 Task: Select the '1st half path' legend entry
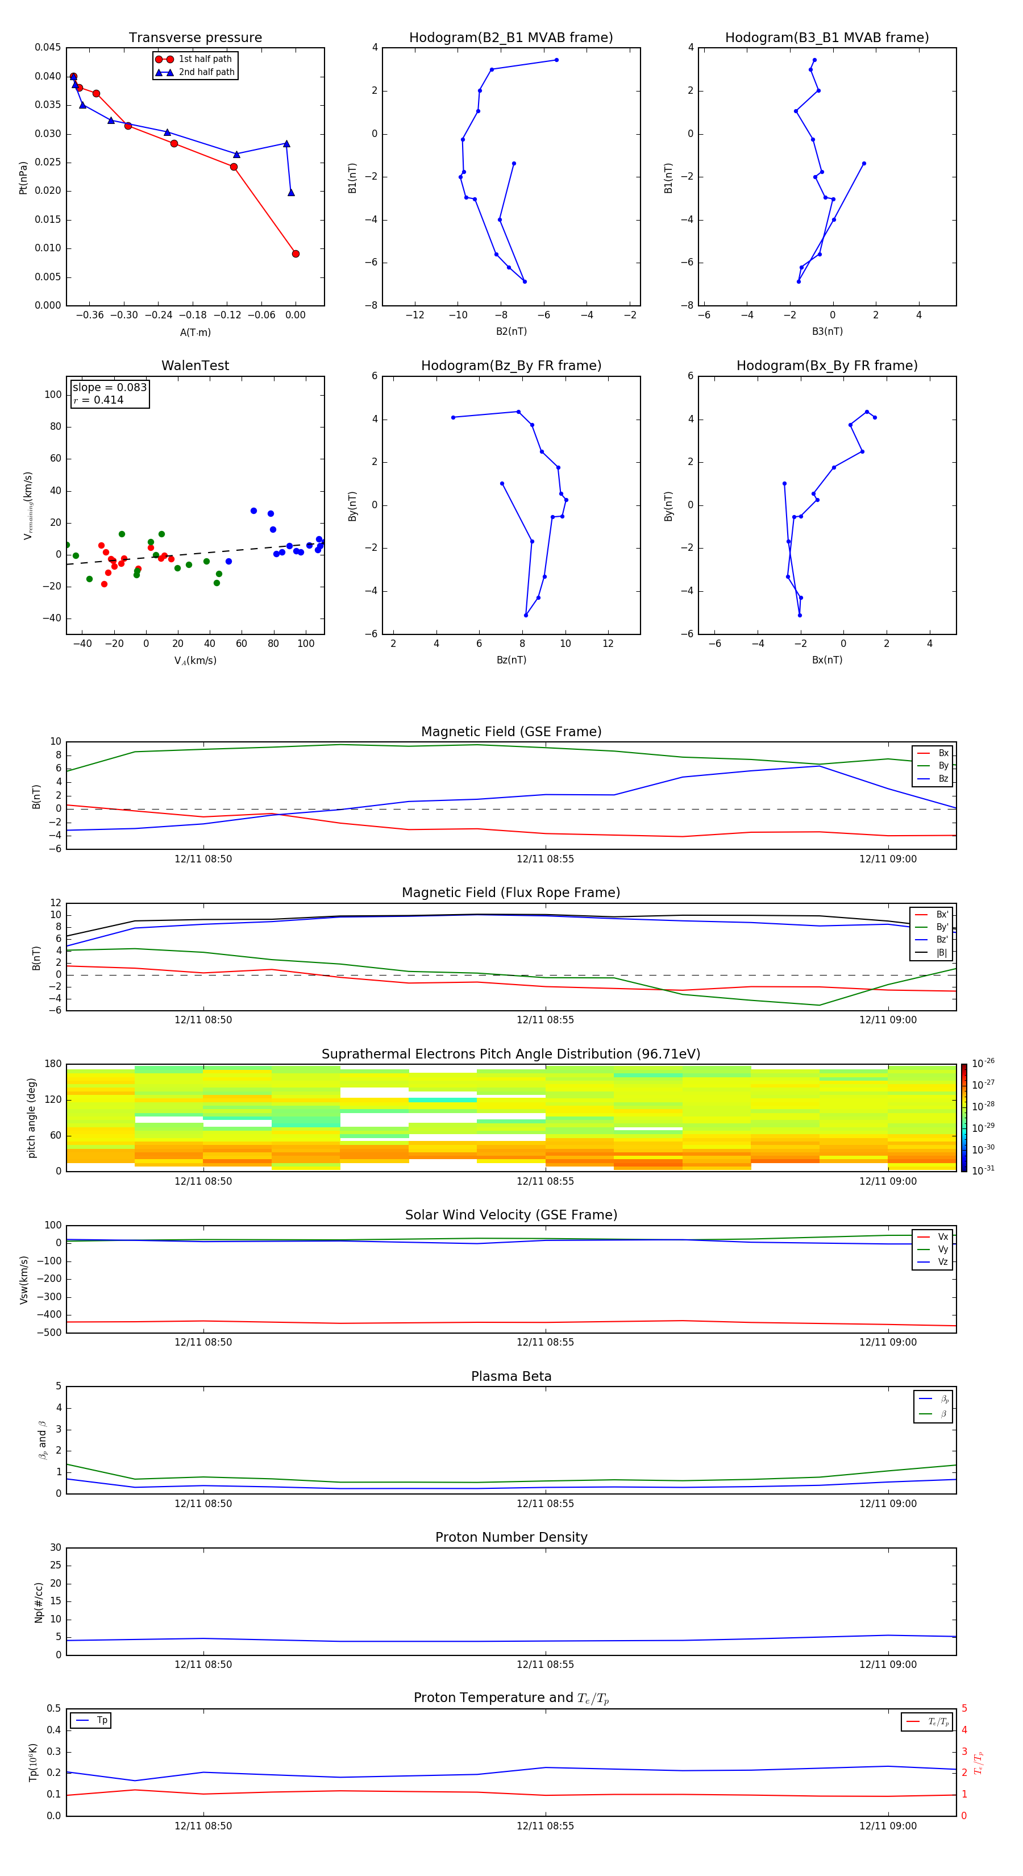tap(194, 59)
